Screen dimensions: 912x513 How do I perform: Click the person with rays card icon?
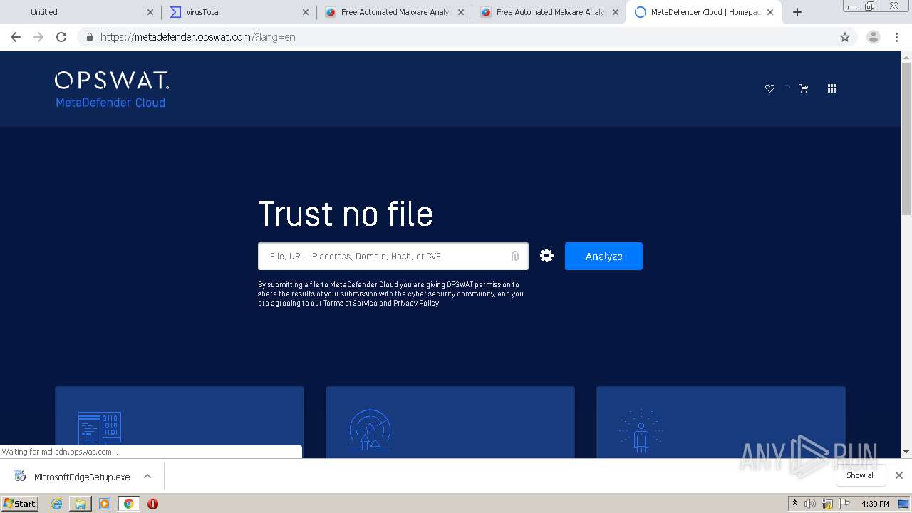(x=641, y=430)
